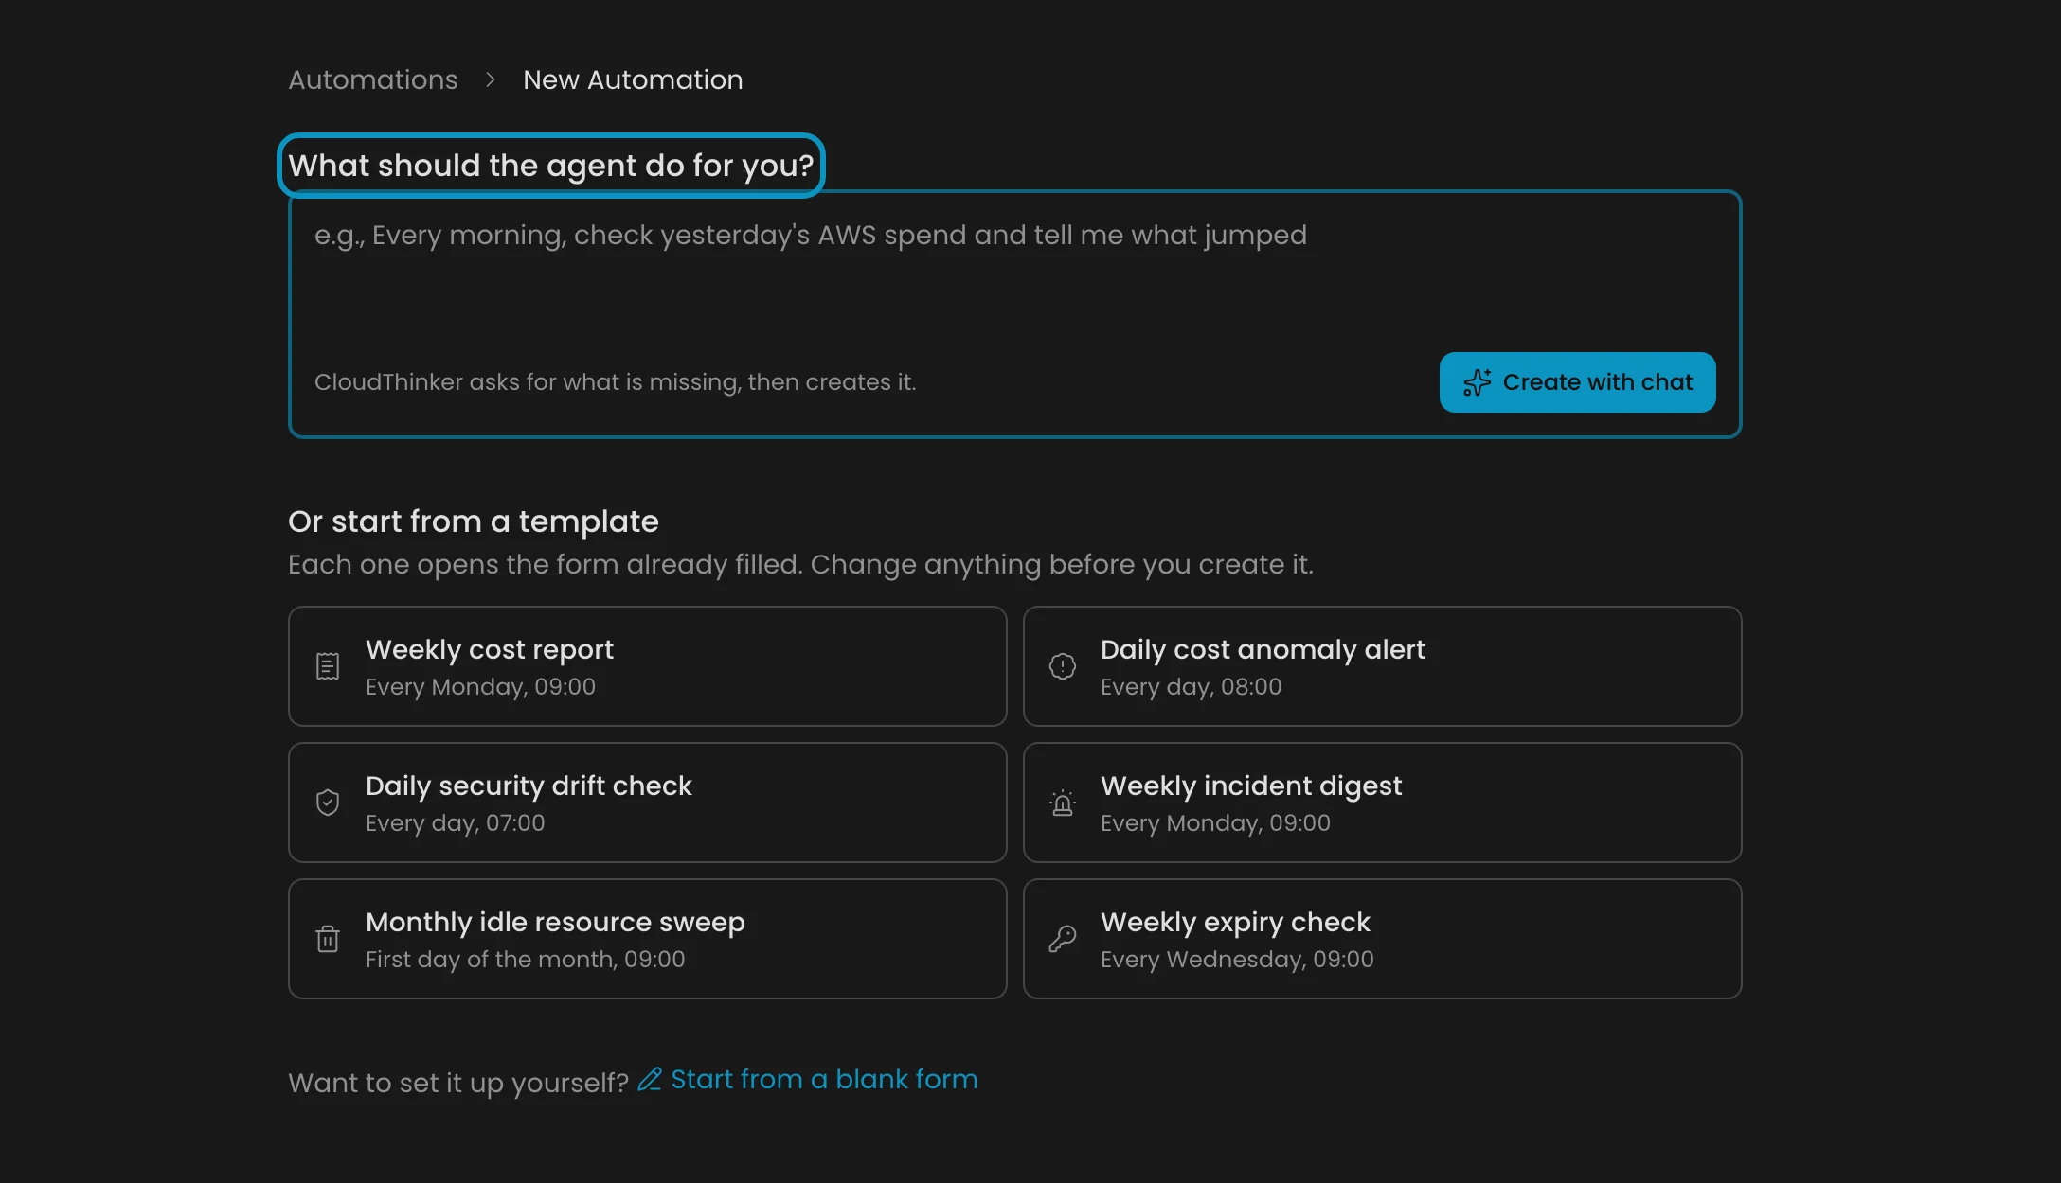Click the New Automation breadcrumb label
The height and width of the screenshot is (1183, 2061).
pyautogui.click(x=633, y=79)
